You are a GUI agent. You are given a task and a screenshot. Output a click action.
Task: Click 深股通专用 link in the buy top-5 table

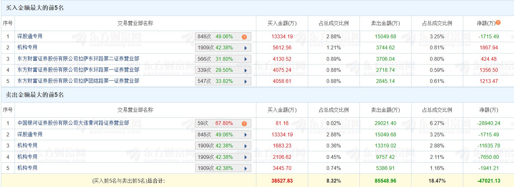[x=30, y=36]
